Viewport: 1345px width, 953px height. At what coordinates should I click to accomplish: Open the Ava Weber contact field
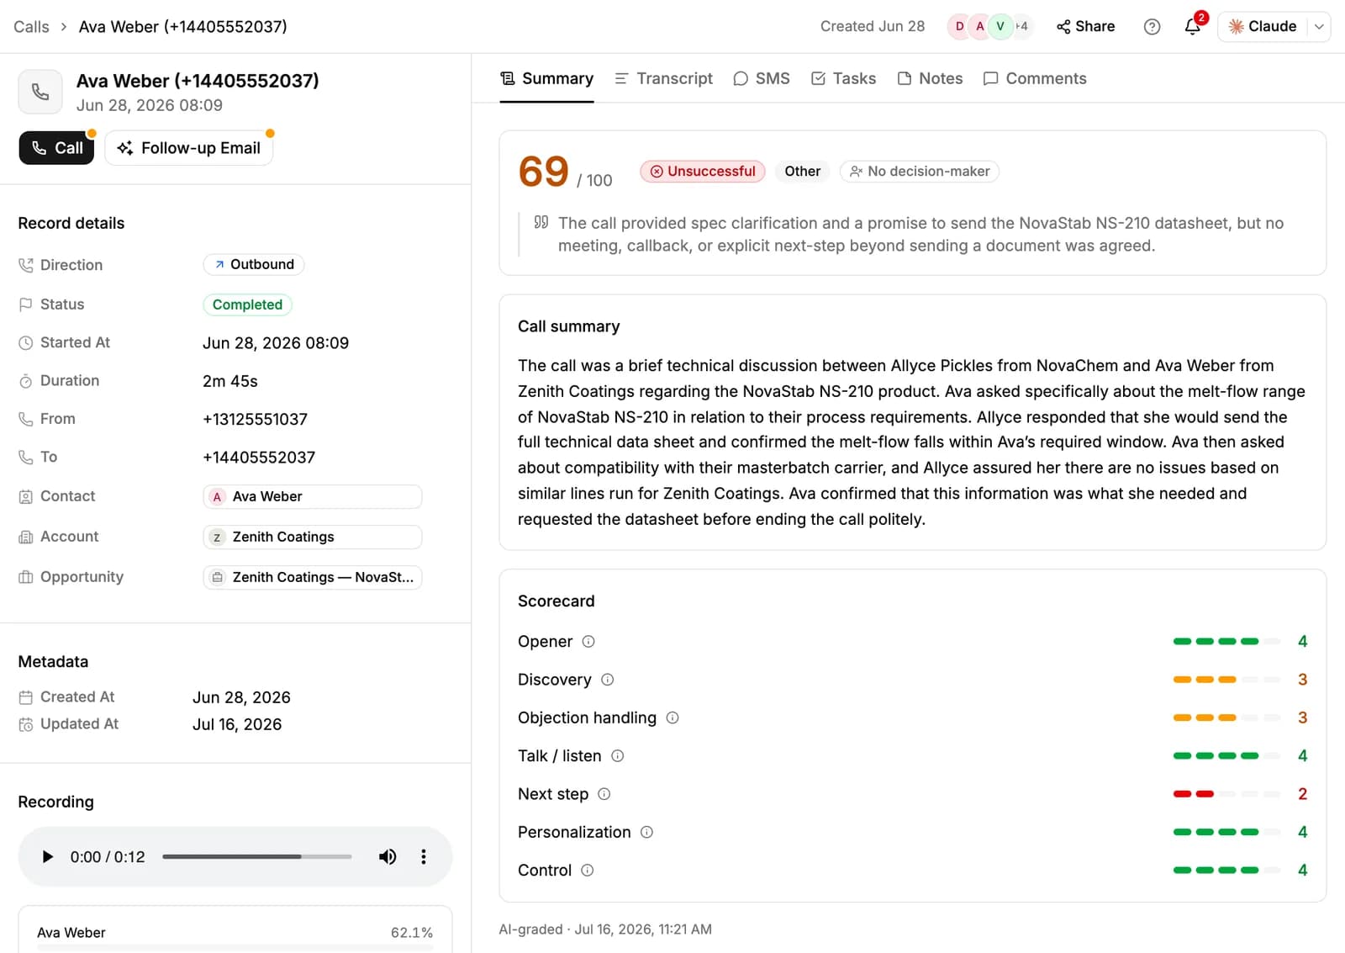tap(313, 497)
